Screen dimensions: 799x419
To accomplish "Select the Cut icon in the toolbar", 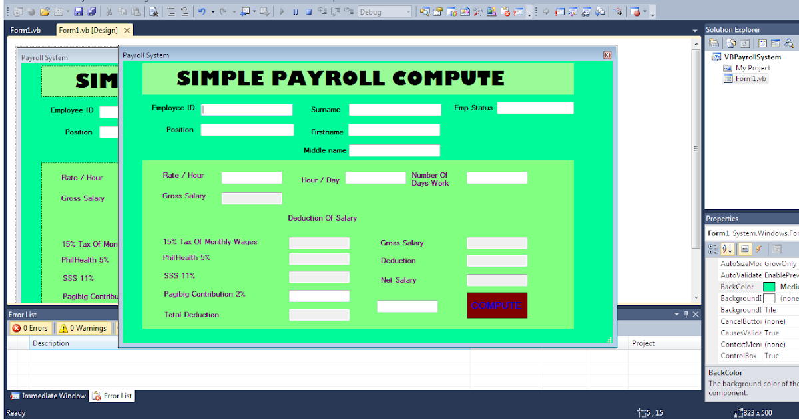I will click(110, 11).
